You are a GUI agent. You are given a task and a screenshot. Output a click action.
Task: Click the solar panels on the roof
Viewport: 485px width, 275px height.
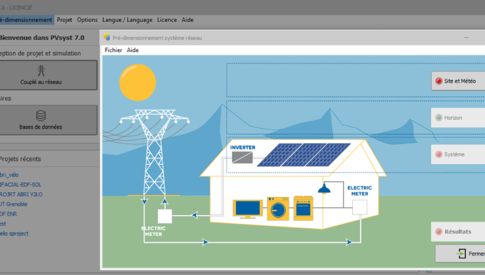pyautogui.click(x=303, y=154)
